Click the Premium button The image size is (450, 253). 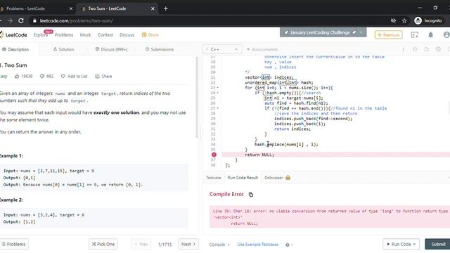click(389, 34)
